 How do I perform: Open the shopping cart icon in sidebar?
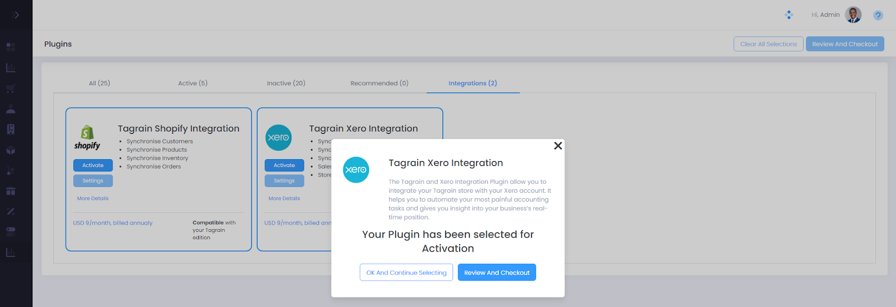[x=11, y=89]
